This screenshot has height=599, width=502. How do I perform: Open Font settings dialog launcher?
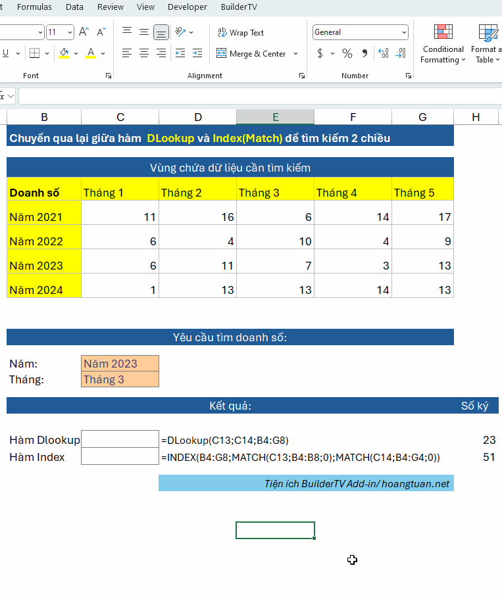pyautogui.click(x=109, y=76)
